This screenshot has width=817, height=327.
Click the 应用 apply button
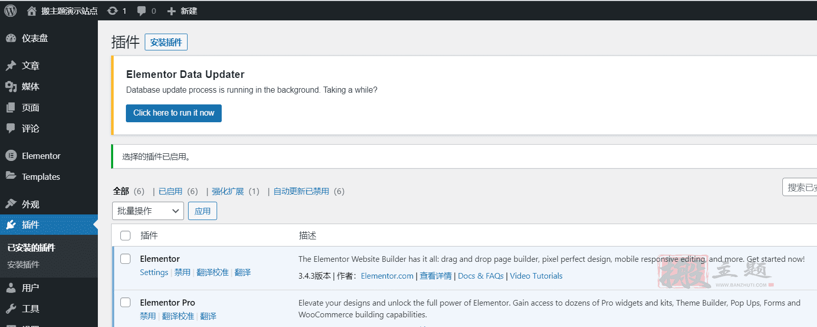[202, 211]
